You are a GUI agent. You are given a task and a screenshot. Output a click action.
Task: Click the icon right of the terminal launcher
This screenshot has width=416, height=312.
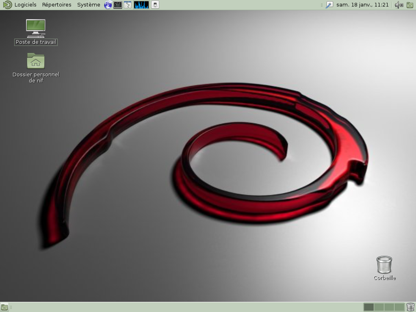click(x=128, y=5)
